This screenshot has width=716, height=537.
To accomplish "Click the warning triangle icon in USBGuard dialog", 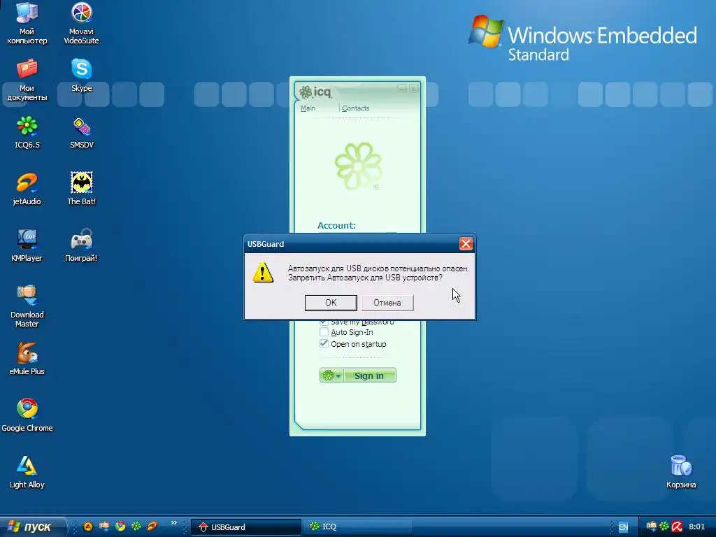I will [x=263, y=273].
